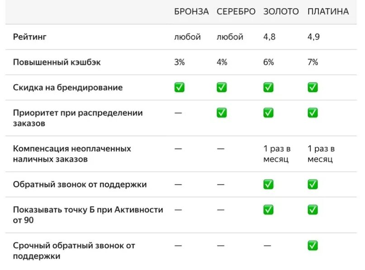
Task: Click Серебро checkmark for Приоритет при распределении заказов
Action: tap(221, 113)
